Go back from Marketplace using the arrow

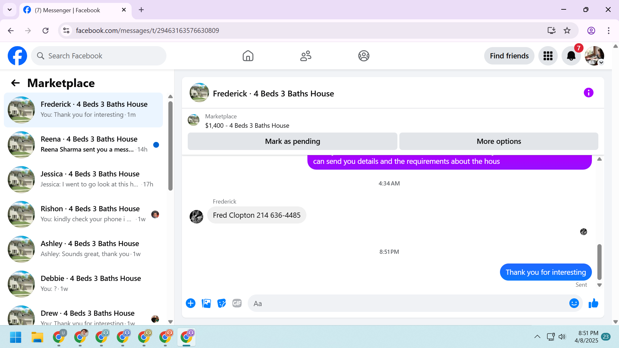tap(15, 83)
